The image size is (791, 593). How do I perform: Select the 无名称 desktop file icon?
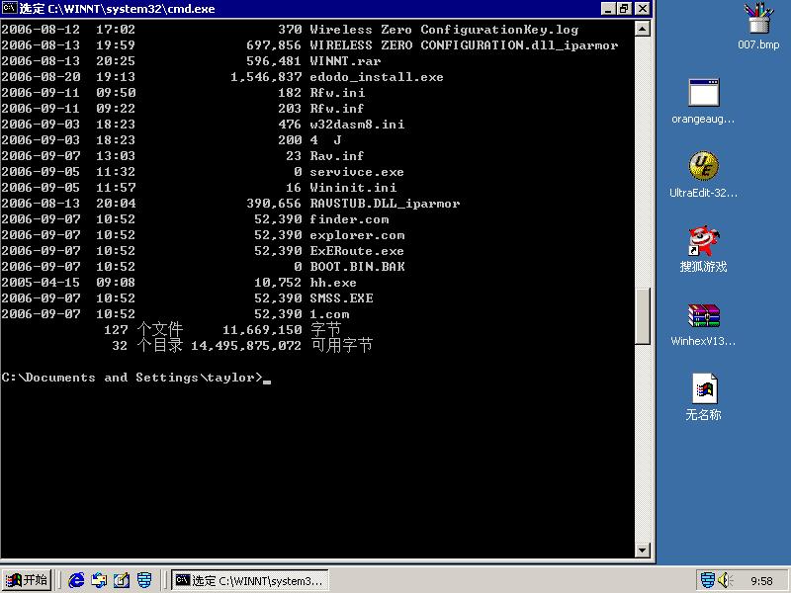[703, 397]
